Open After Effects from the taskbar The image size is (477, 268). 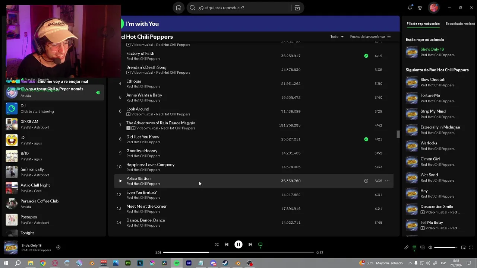189,263
